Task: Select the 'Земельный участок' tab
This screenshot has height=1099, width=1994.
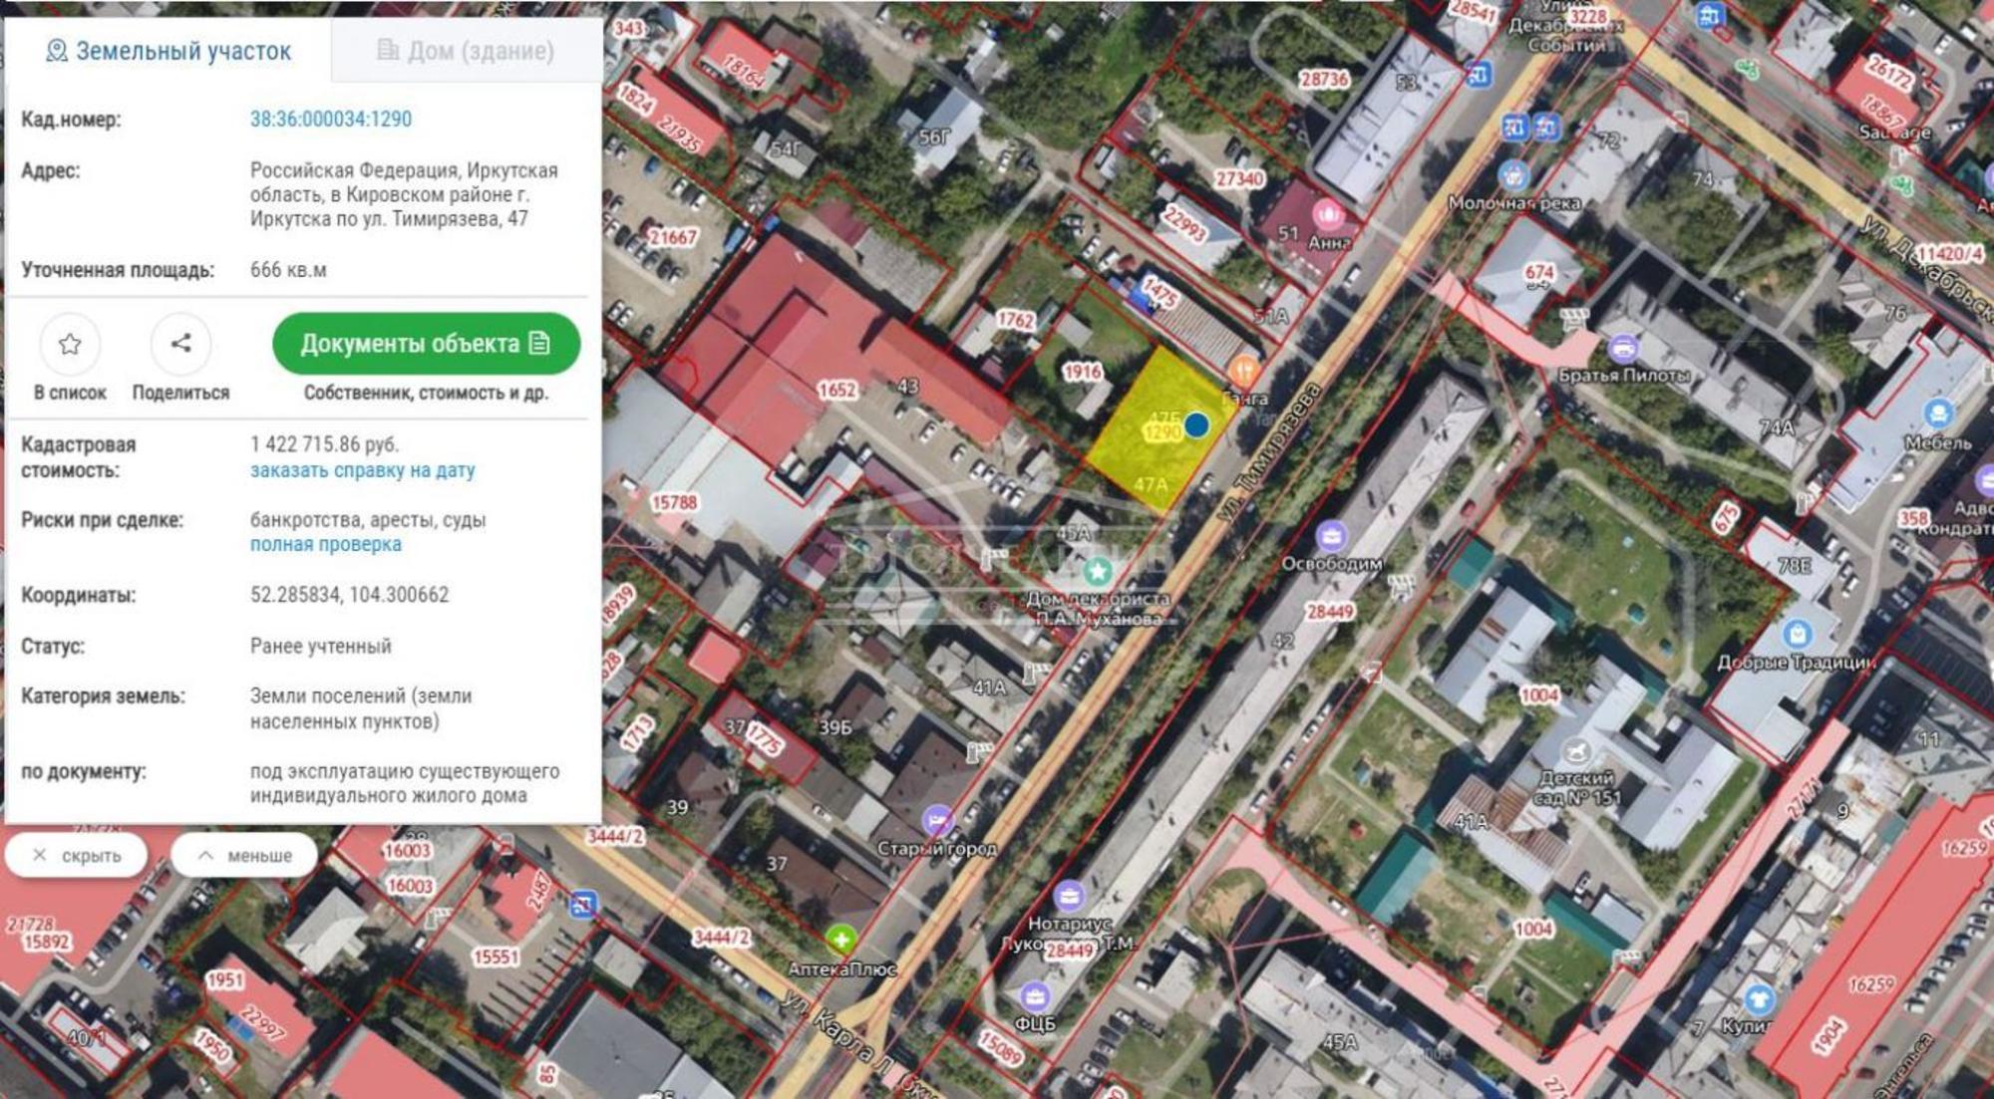Action: [x=168, y=51]
